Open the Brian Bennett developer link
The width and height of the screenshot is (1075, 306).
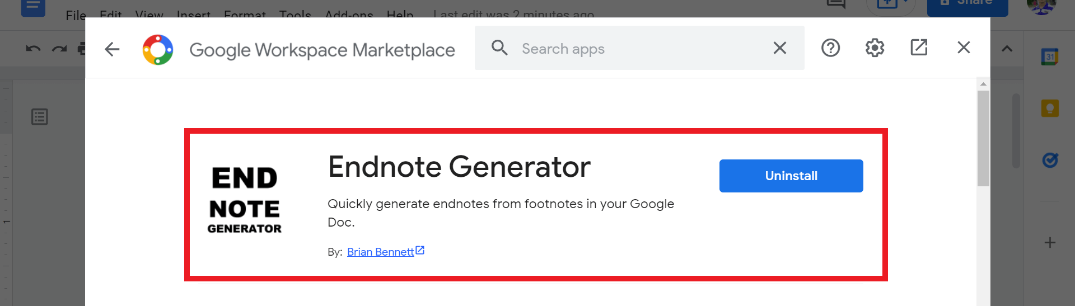tap(386, 252)
